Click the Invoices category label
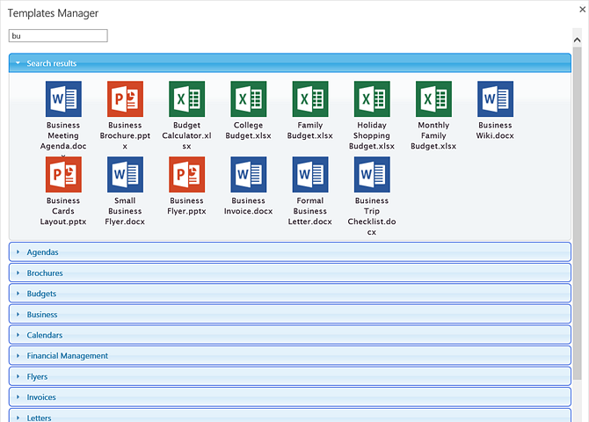This screenshot has height=422, width=589. pyautogui.click(x=41, y=397)
